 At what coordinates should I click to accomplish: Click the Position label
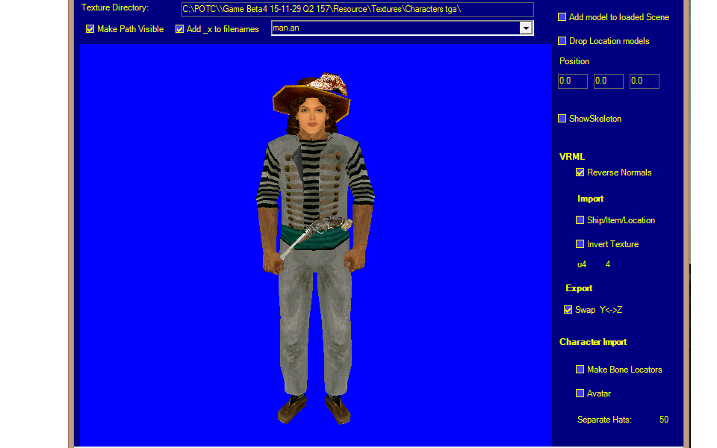pos(574,61)
